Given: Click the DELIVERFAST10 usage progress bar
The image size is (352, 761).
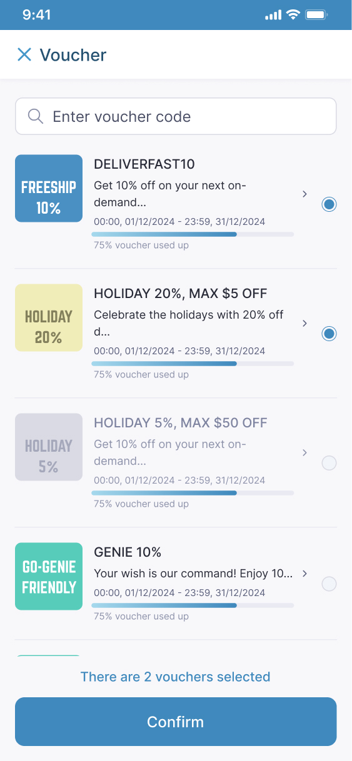Looking at the screenshot, I should point(193,234).
